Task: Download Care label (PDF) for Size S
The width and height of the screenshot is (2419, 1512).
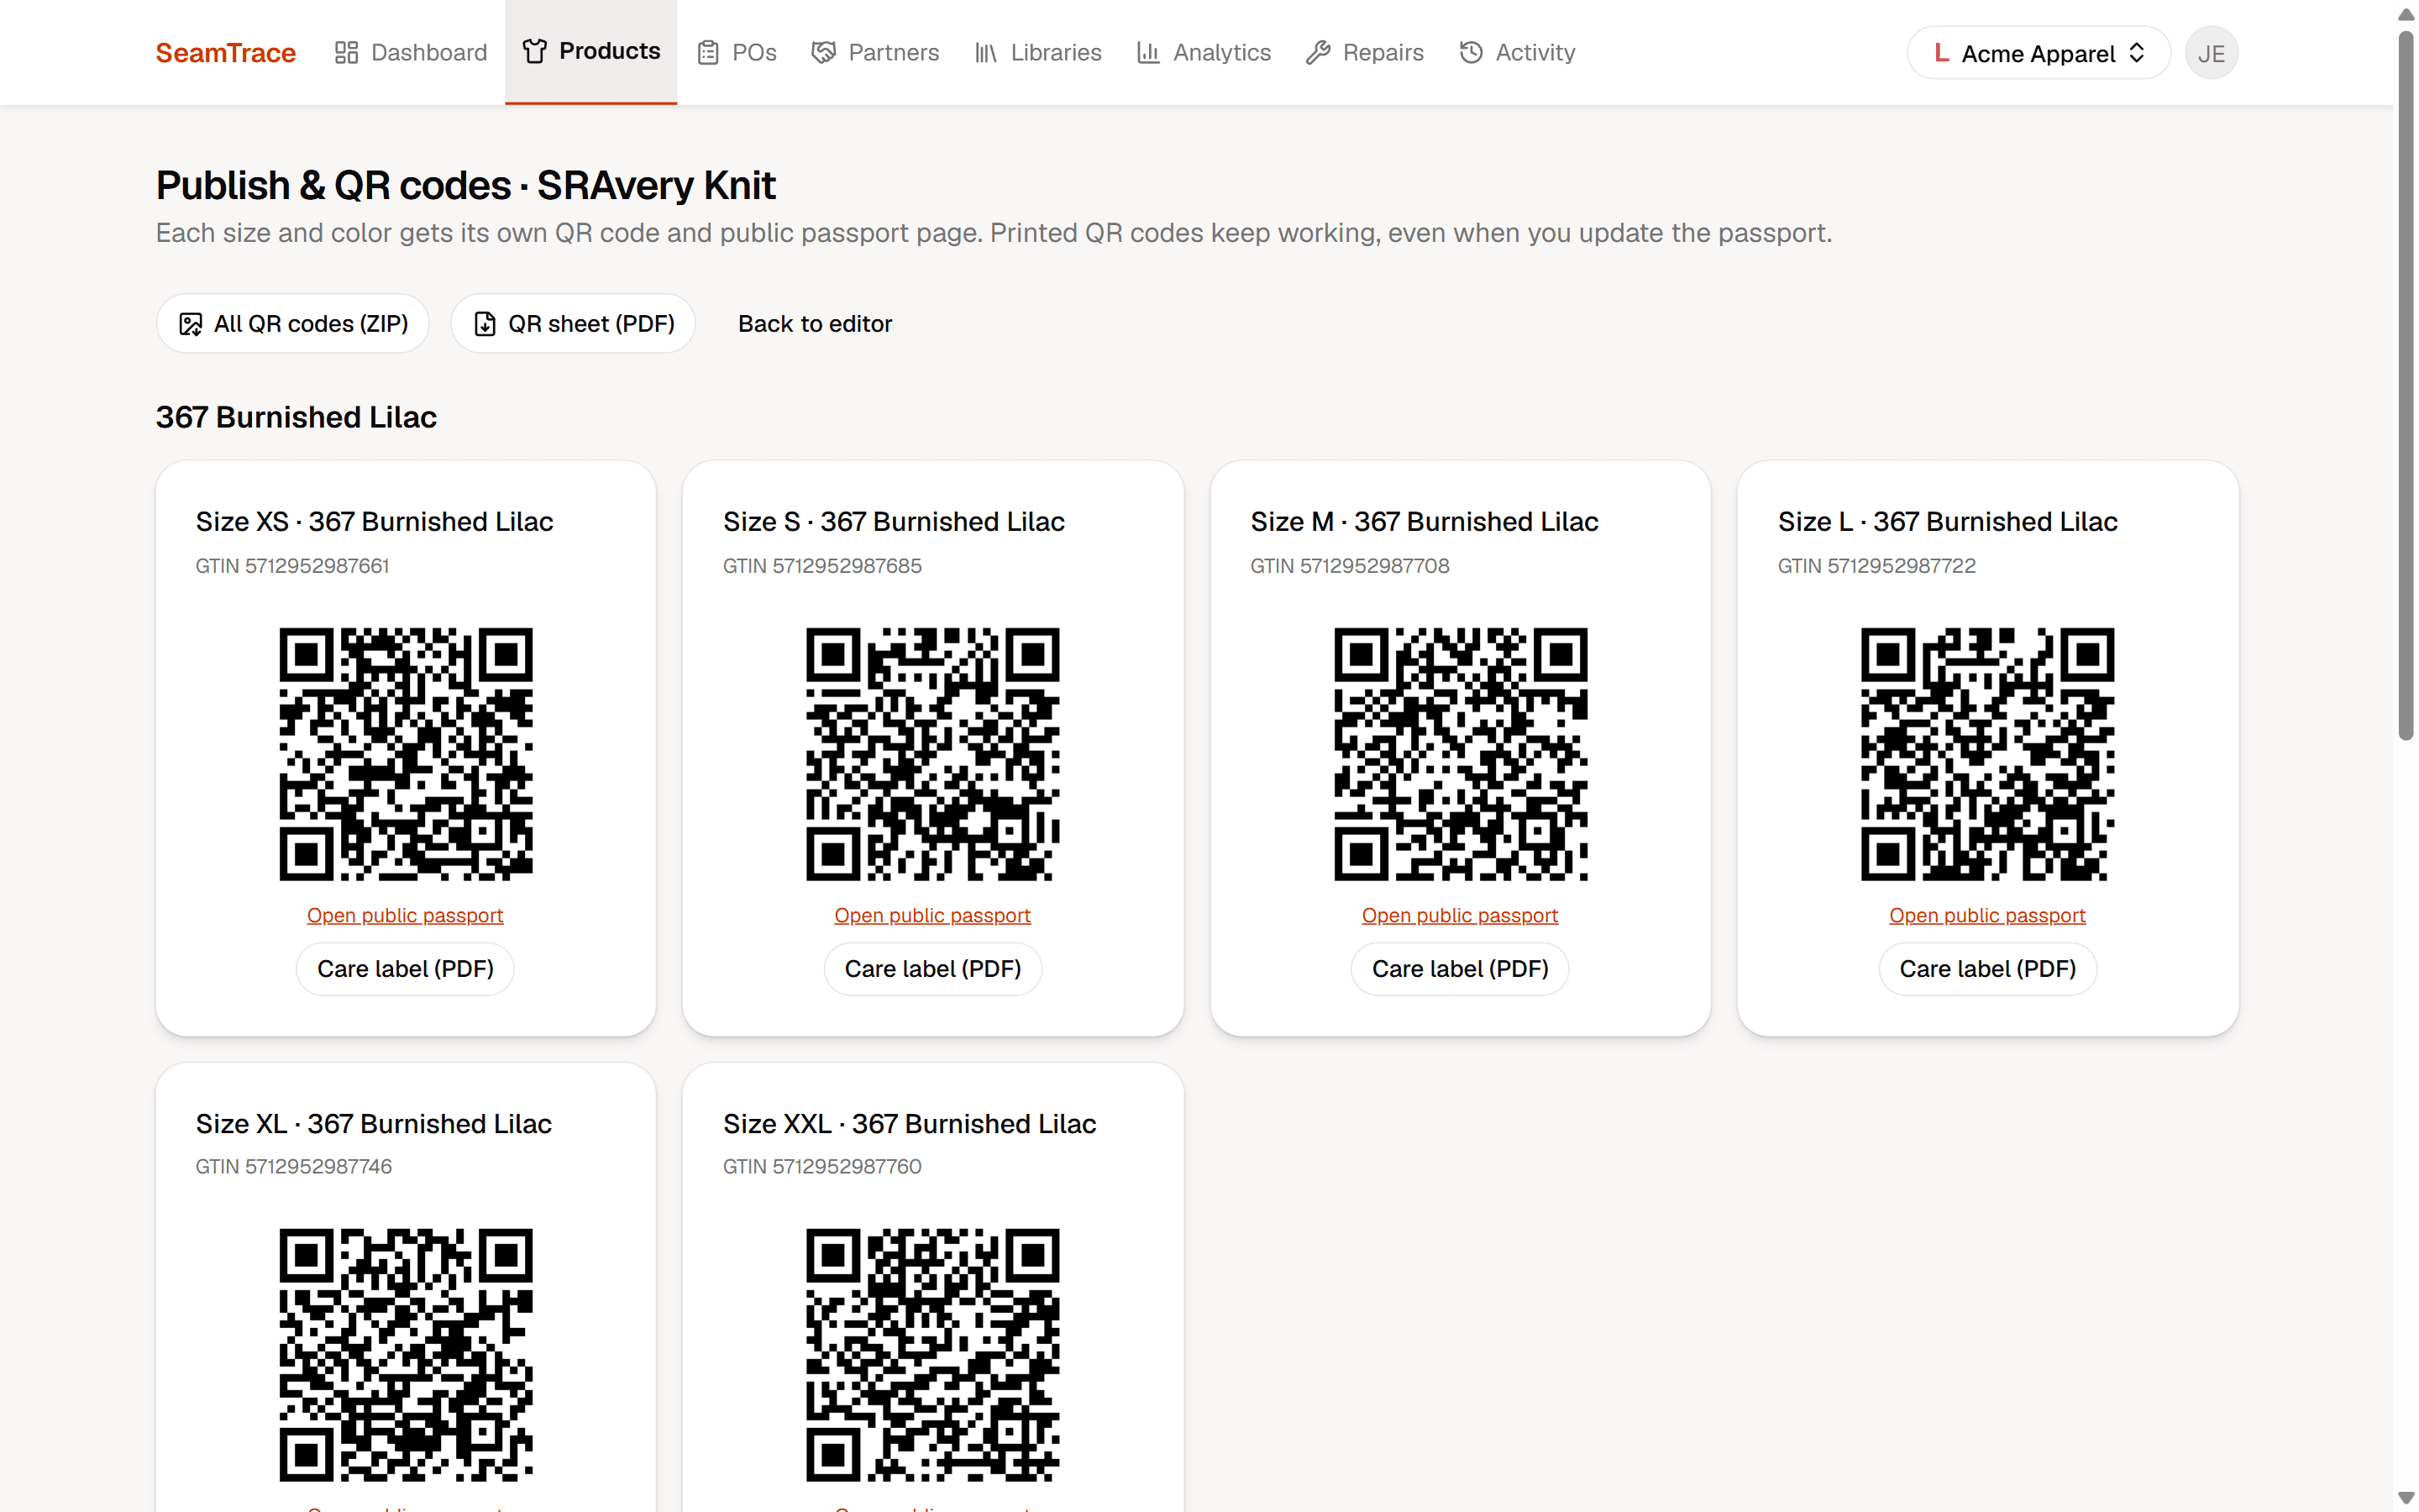Action: pyautogui.click(x=932, y=969)
